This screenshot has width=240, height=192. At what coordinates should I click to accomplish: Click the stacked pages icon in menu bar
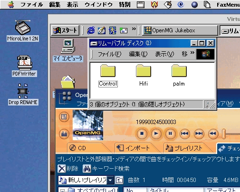coord(207,5)
